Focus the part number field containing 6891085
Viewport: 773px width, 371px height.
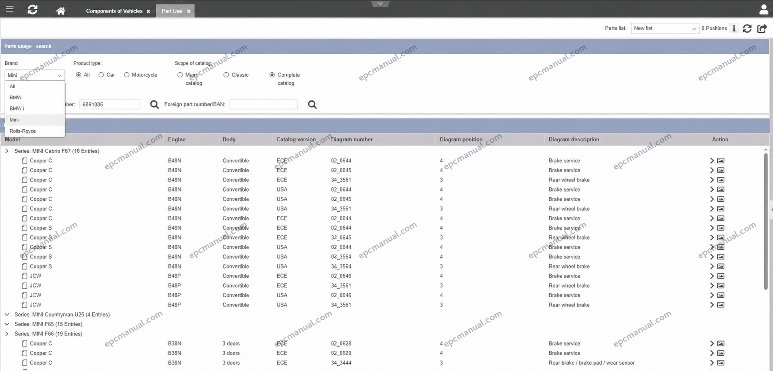pos(110,104)
